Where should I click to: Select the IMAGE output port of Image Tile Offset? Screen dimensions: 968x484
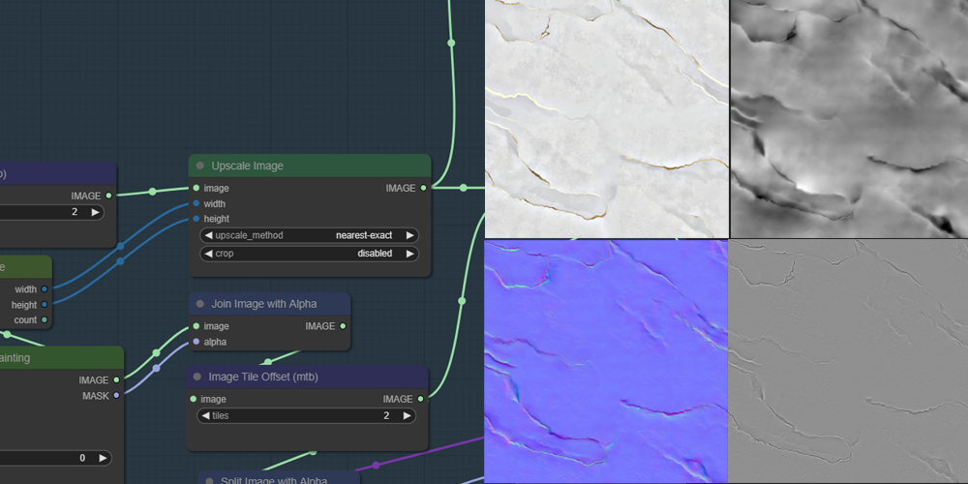(420, 399)
